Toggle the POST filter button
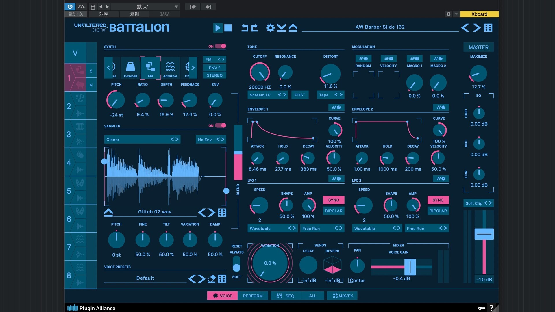 pyautogui.click(x=300, y=95)
